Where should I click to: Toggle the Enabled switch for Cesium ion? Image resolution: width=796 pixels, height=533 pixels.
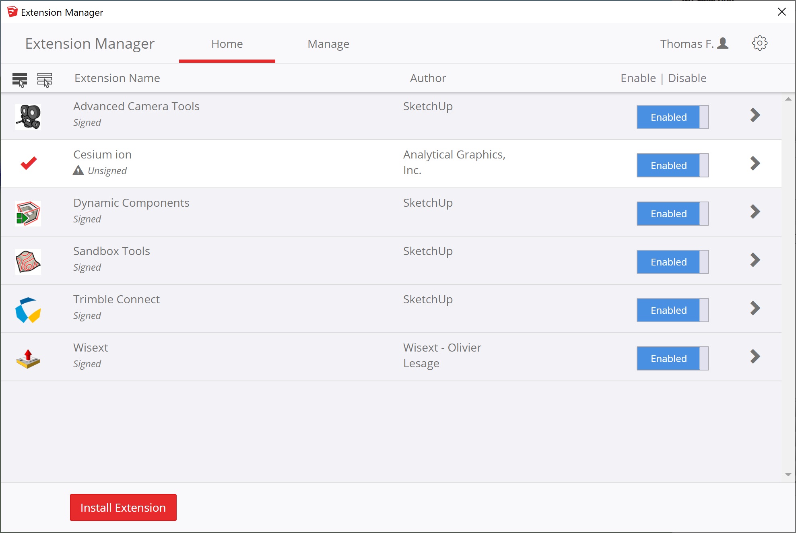coord(672,165)
